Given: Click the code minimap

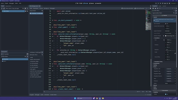Looking at the screenshot, I should tap(148, 20).
